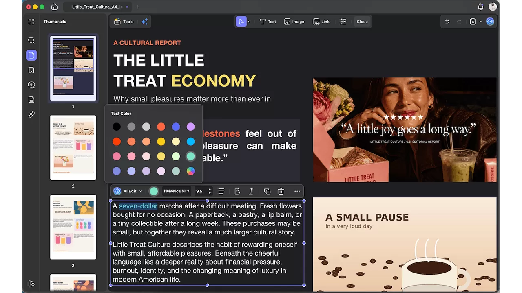This screenshot has height=293, width=522.
Task: Open more options ellipsis in floating toolbar
Action: [297, 191]
